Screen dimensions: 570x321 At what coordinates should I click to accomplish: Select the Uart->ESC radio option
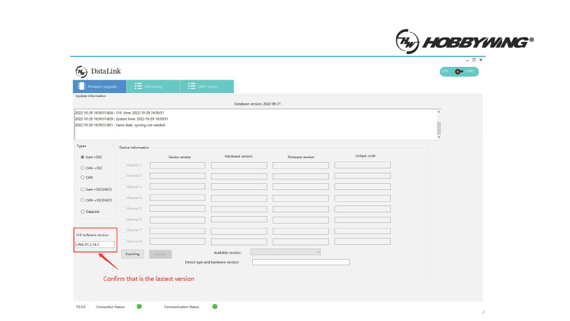83,157
